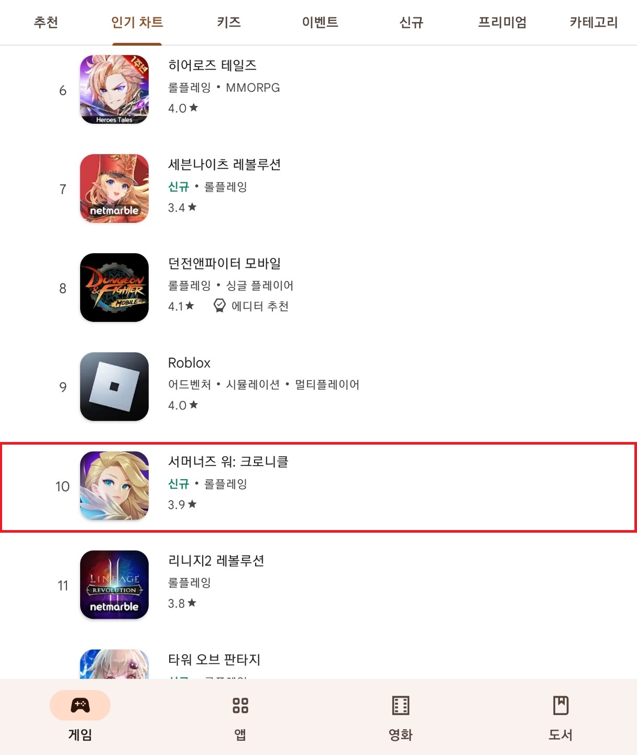The image size is (637, 755).
Task: Open the Summoners War Chronicles icon
Action: [114, 486]
